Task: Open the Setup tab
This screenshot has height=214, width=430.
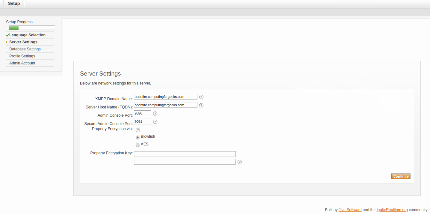Action: 14,4
